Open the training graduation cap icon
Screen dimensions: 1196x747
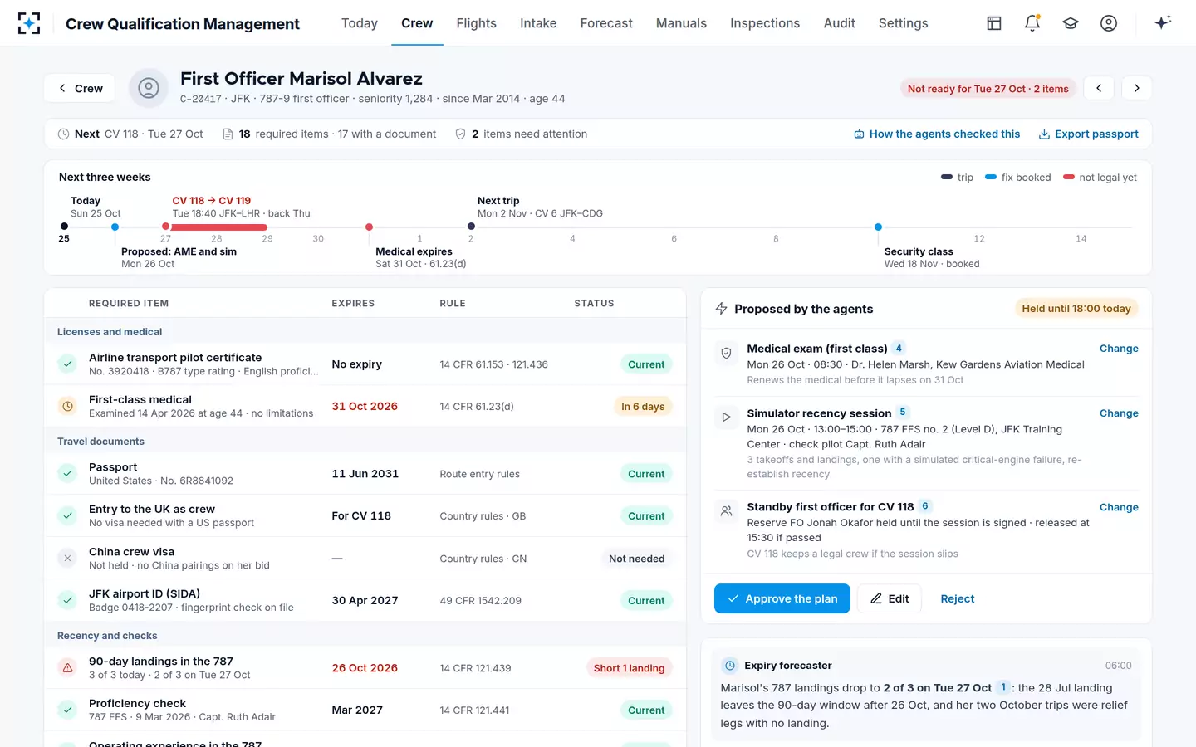[x=1071, y=23]
